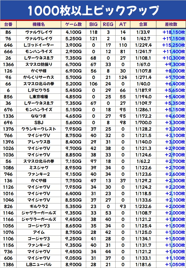Image resolution: width=186 pixels, height=268 pixels.
Task: Click the ギルクラ2 machine name
Action: pos(39,206)
